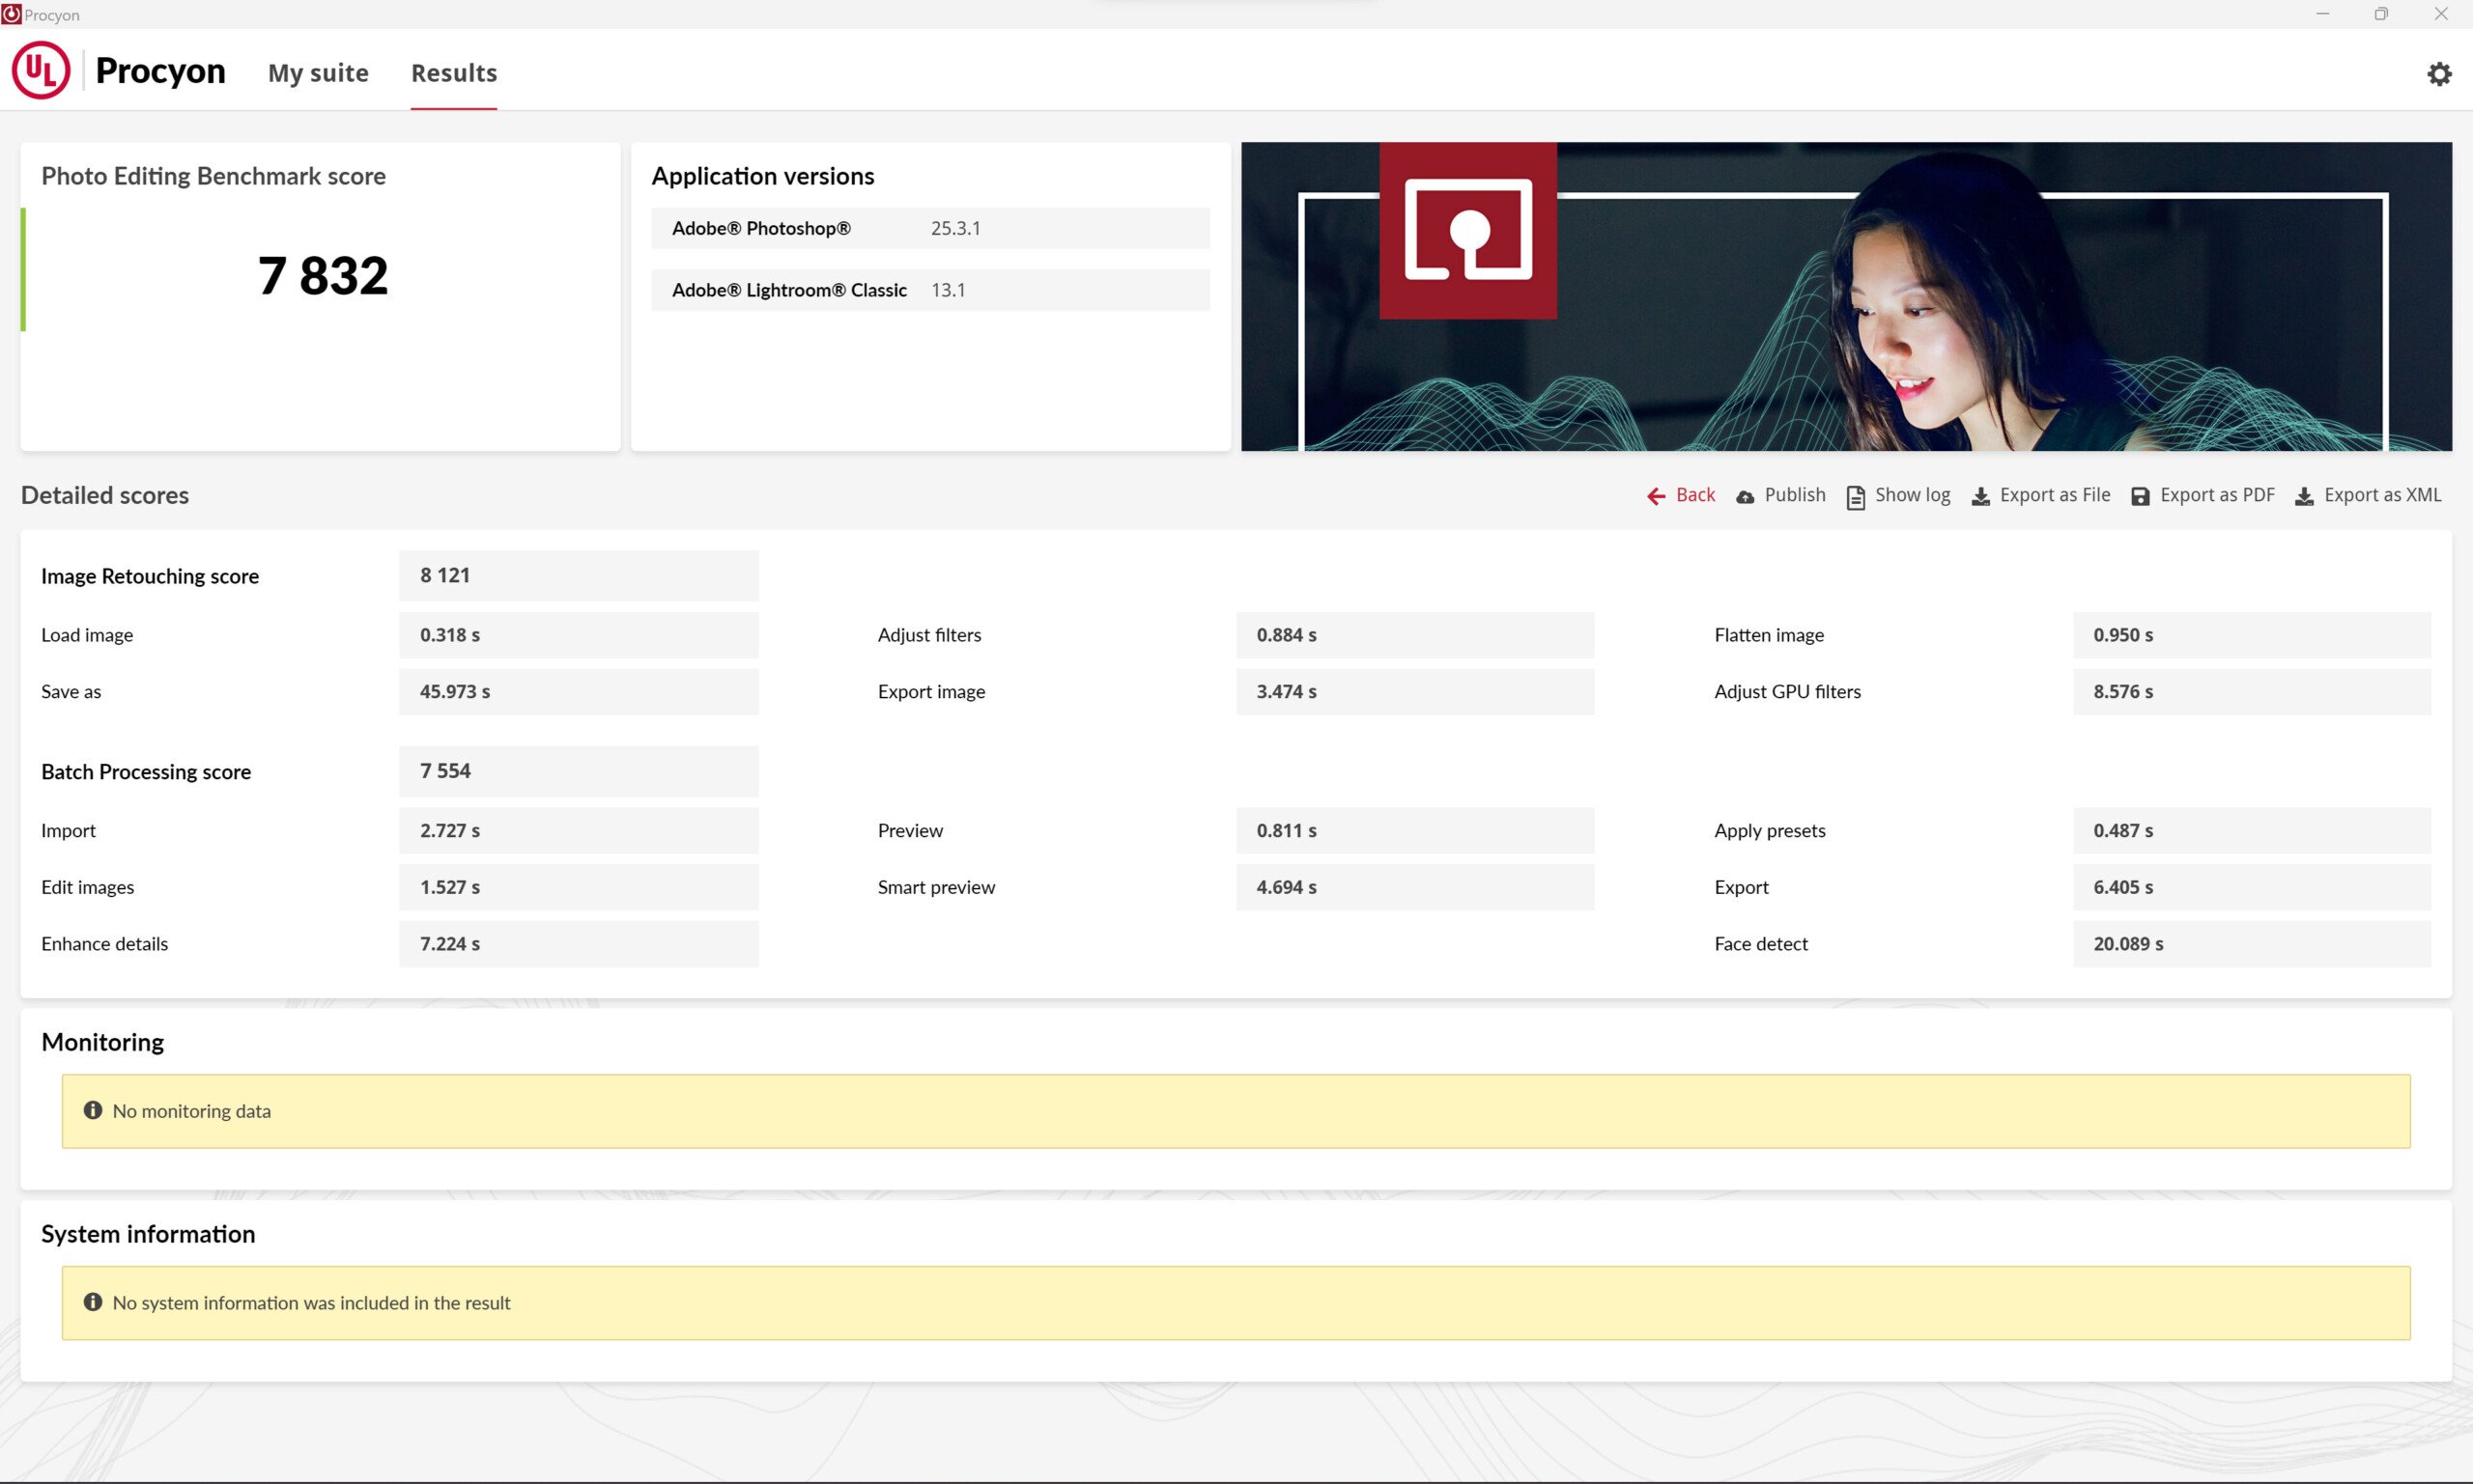Screen dimensions: 2473x1484
Task: Click the system information notice info icon
Action: [93, 1302]
